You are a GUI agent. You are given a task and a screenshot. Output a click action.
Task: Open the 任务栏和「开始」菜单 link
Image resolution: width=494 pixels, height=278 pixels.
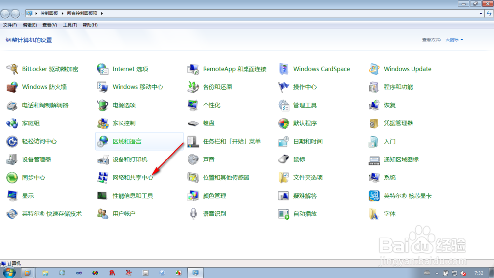pos(232,141)
